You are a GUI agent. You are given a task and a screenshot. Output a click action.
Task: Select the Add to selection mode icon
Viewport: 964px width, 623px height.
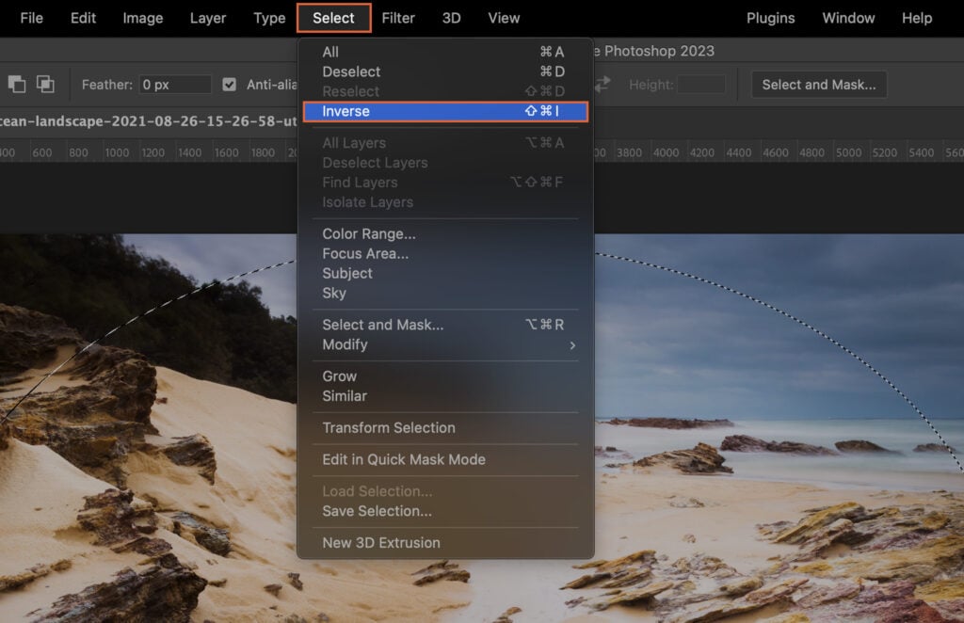click(x=17, y=84)
